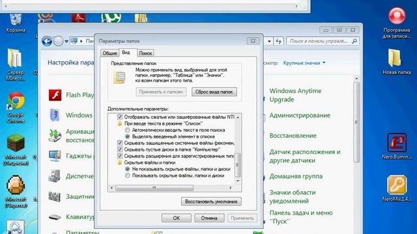Select Выделять введенный элемент в списке
Viewport: 417px width, 234px height.
(x=128, y=136)
